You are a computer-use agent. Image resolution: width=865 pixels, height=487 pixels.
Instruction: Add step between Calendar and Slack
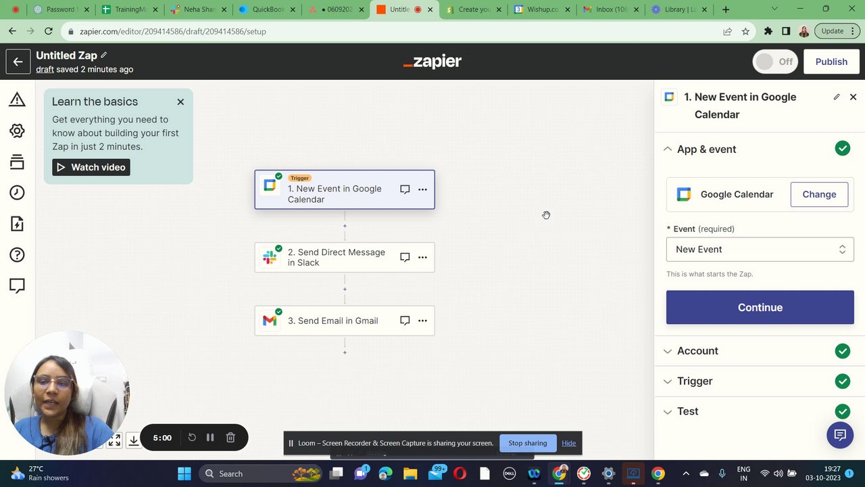coord(345,226)
